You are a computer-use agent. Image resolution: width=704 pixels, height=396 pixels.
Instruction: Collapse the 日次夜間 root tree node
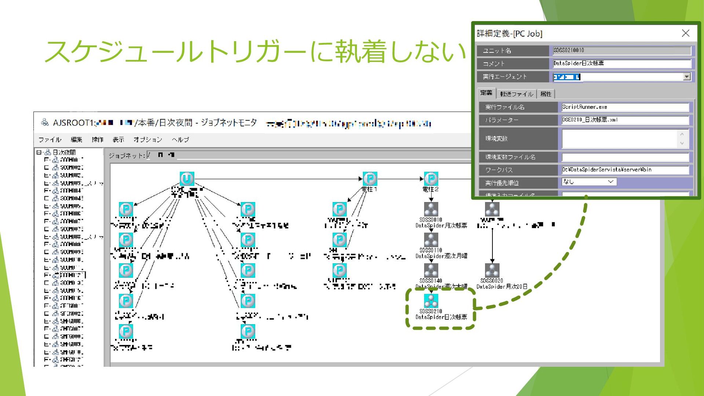click(39, 152)
